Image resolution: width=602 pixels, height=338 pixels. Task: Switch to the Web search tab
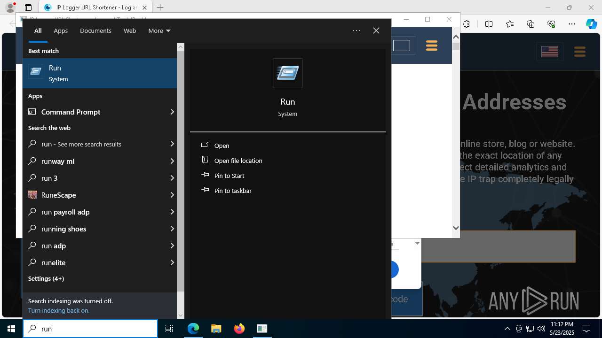click(130, 31)
